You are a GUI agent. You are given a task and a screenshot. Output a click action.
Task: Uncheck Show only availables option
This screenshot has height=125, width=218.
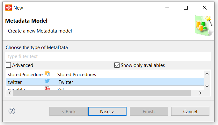click(117, 65)
